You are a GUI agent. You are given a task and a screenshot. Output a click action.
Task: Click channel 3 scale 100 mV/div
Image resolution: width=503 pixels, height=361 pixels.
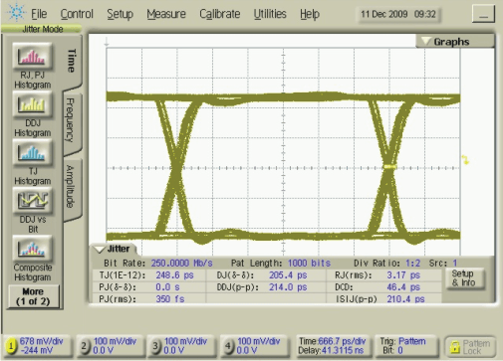[x=185, y=341]
